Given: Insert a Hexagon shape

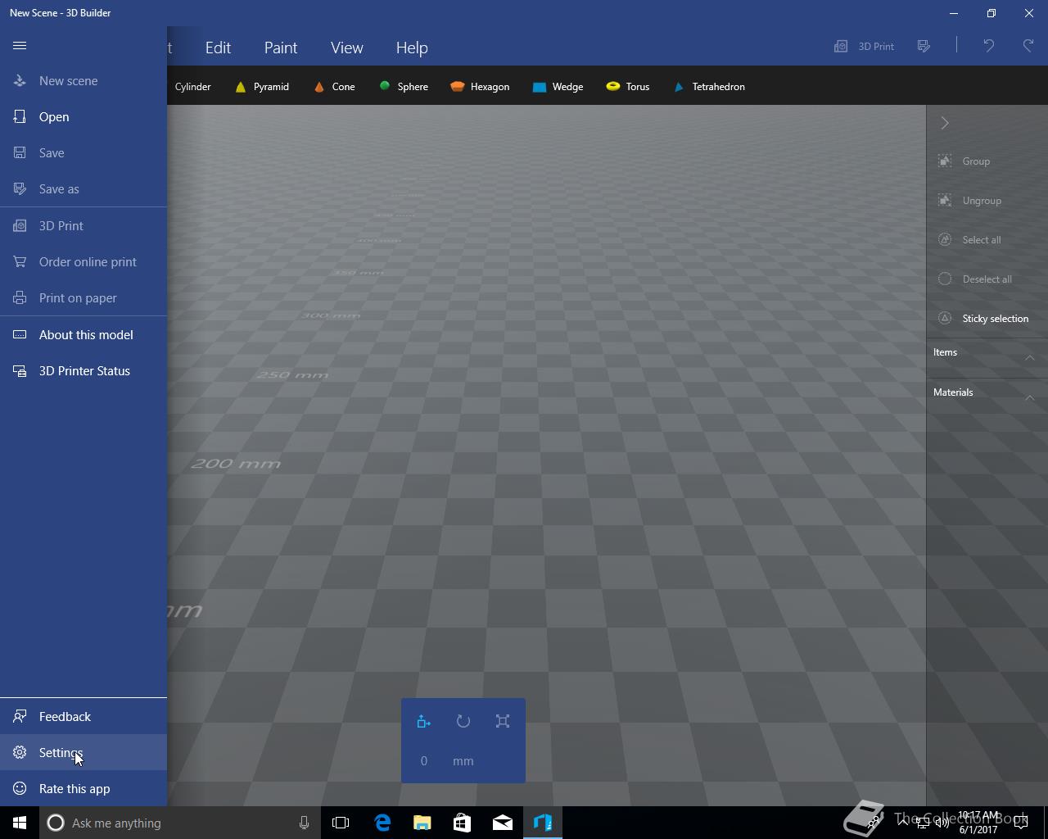Looking at the screenshot, I should (x=480, y=86).
